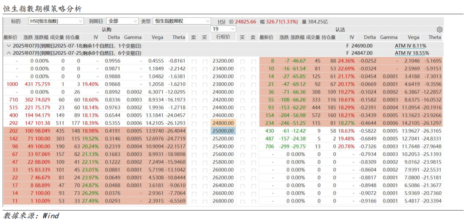The image size is (465, 224).
Task: Sort calls by 成交量 column header
Action: (57, 37)
